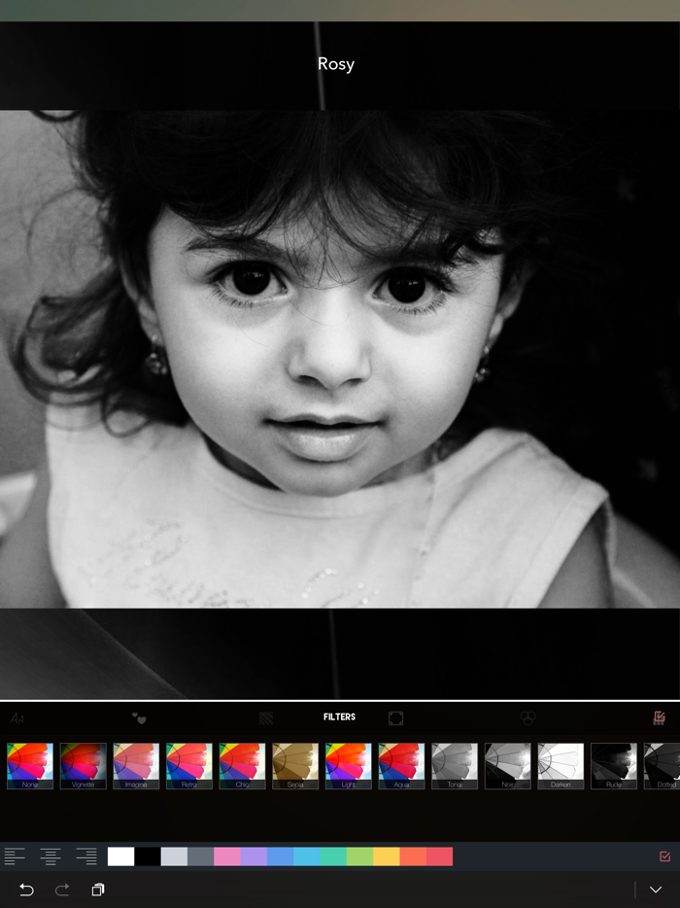Apply the Retro filter
Image resolution: width=680 pixels, height=908 pixels.
(x=189, y=766)
